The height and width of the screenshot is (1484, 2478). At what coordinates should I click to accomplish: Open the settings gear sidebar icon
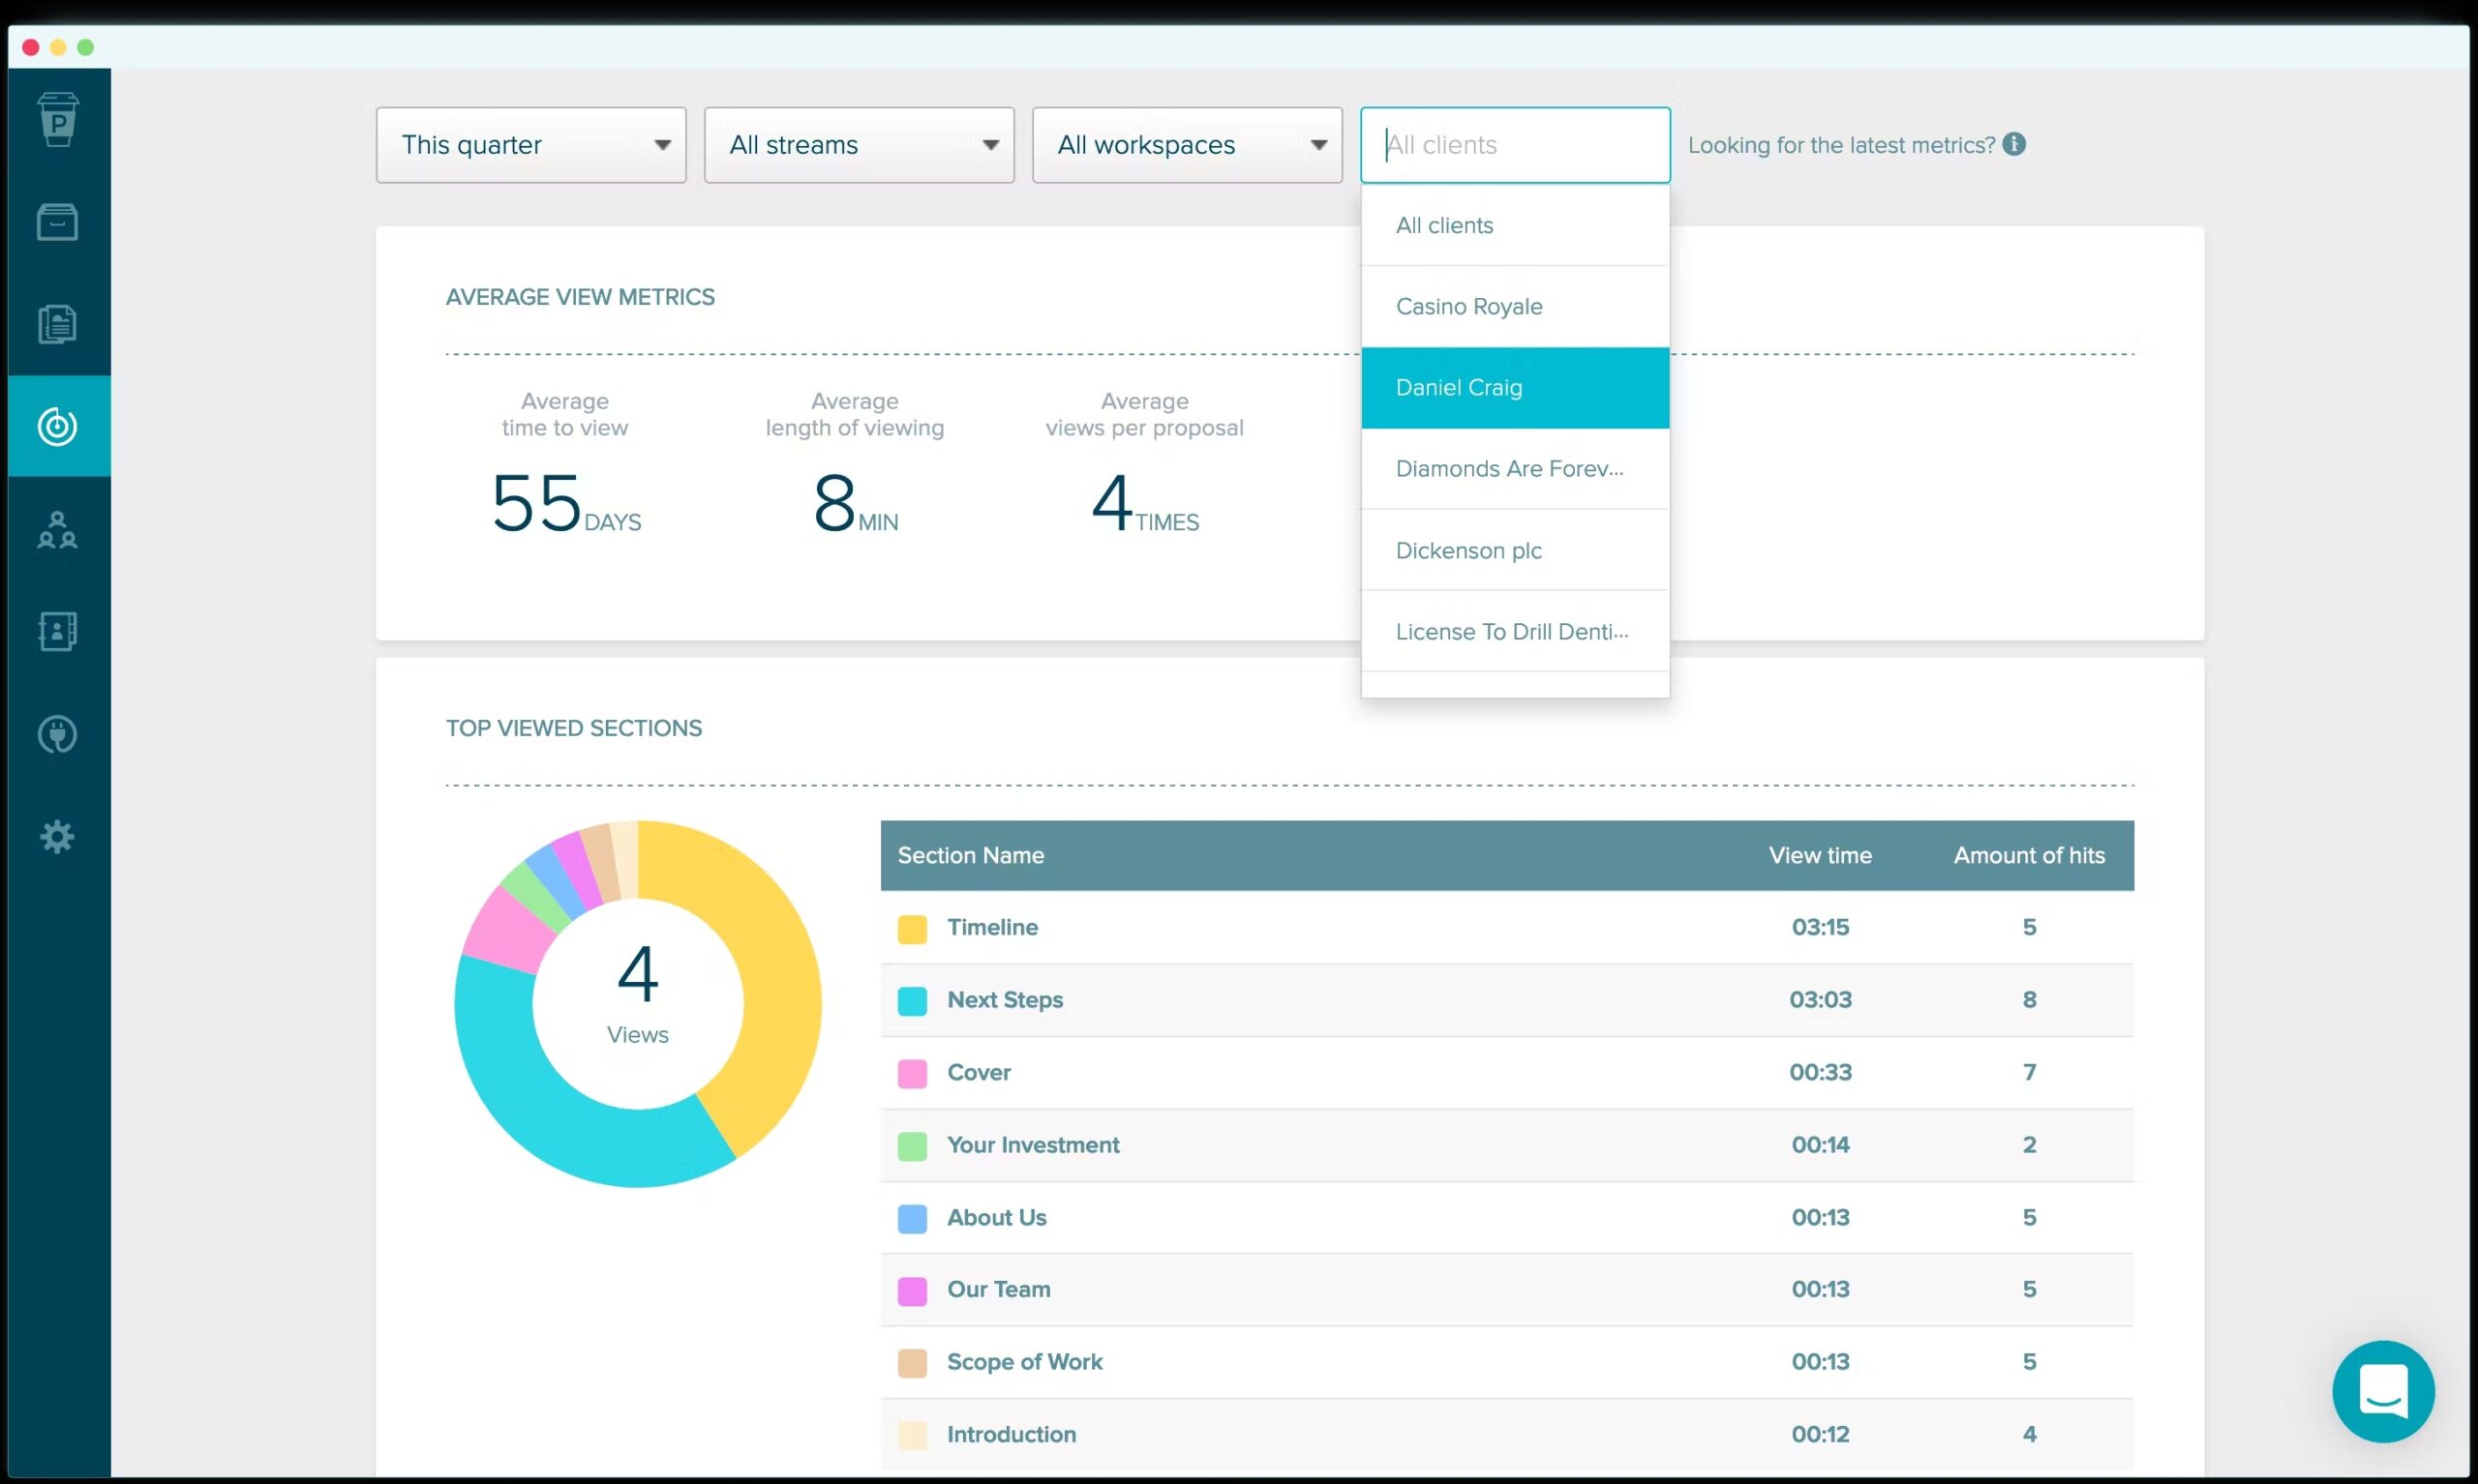[58, 836]
